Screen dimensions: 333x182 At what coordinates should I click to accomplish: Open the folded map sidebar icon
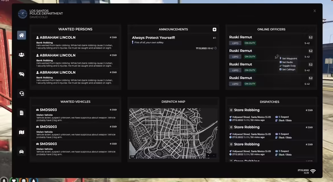pyautogui.click(x=22, y=132)
